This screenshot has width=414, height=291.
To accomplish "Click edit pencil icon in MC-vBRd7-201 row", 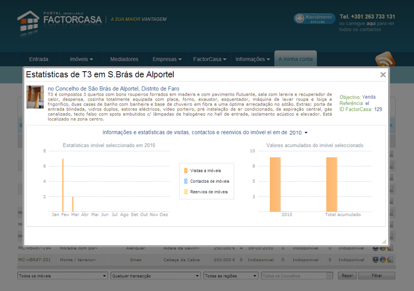I will point(390,260).
